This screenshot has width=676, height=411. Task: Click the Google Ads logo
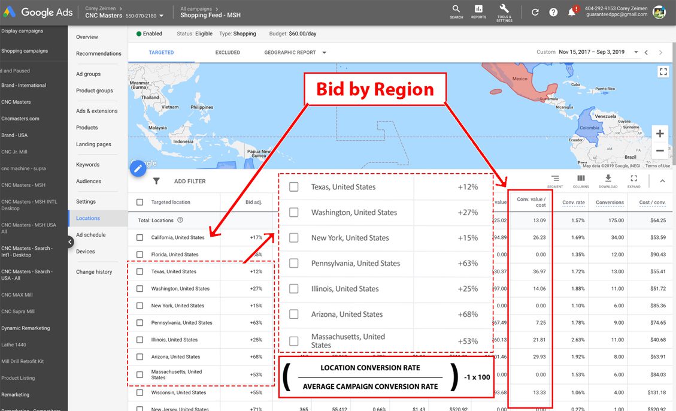tap(38, 12)
